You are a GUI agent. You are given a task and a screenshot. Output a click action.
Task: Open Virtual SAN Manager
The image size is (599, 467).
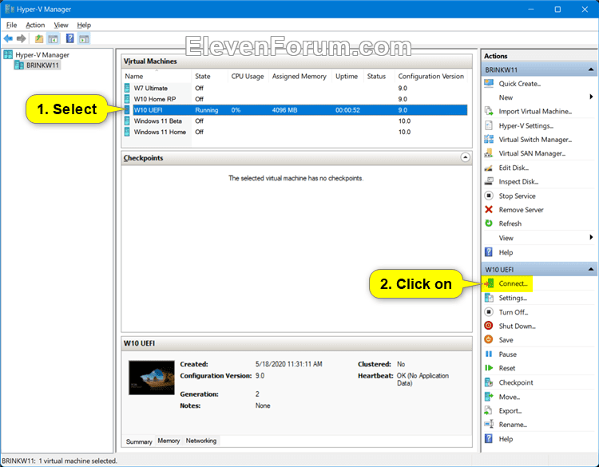532,153
